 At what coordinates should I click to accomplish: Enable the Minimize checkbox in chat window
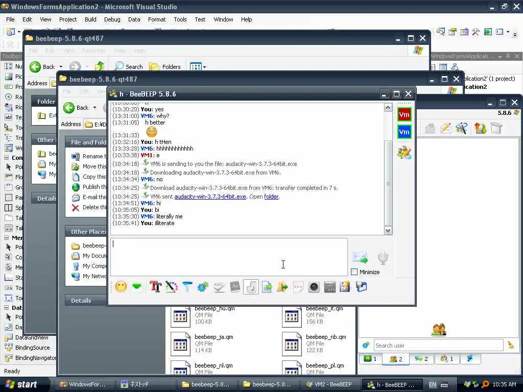click(354, 272)
